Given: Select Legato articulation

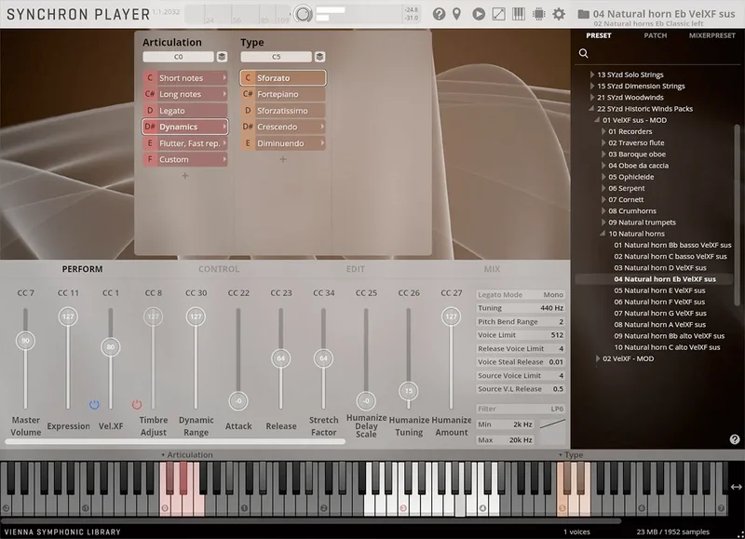Looking at the screenshot, I should (185, 111).
